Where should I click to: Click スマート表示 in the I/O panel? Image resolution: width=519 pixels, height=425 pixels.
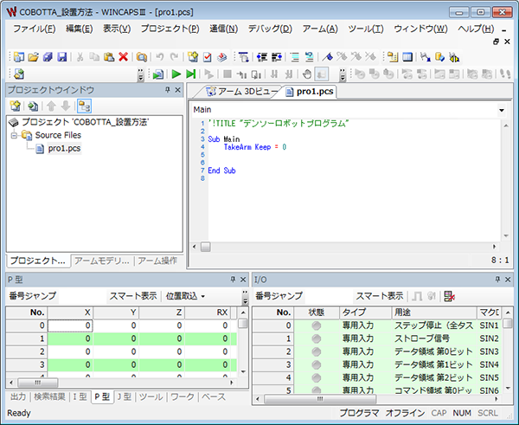coord(380,296)
